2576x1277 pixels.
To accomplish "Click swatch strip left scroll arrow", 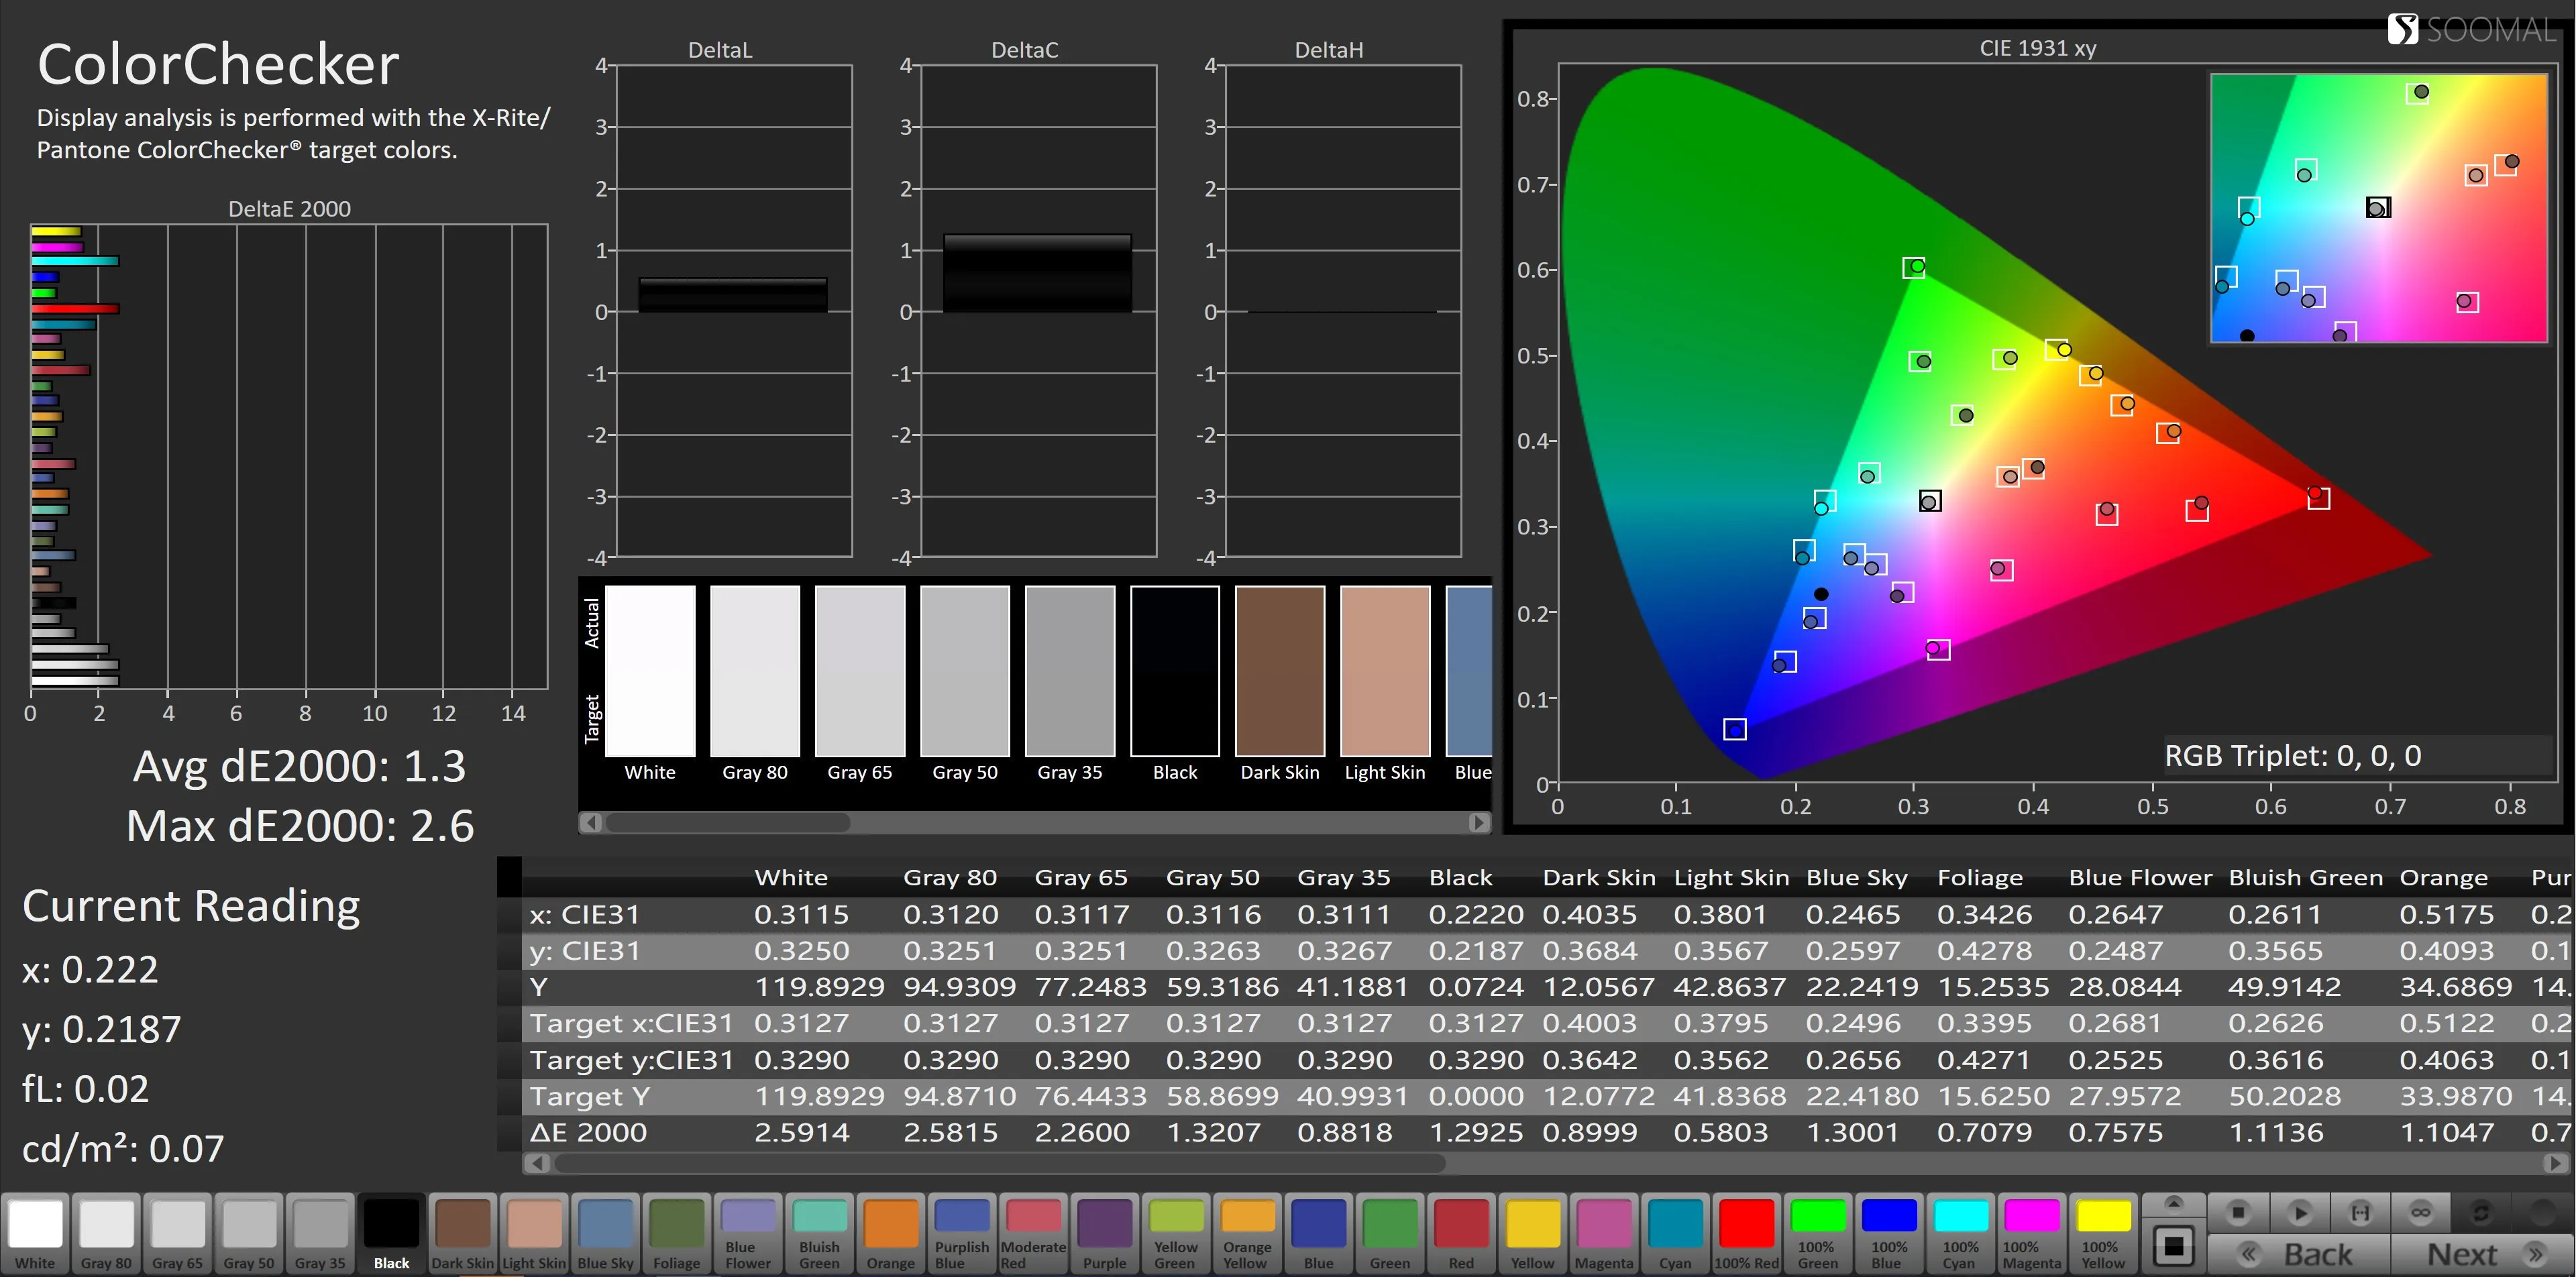I will (591, 822).
